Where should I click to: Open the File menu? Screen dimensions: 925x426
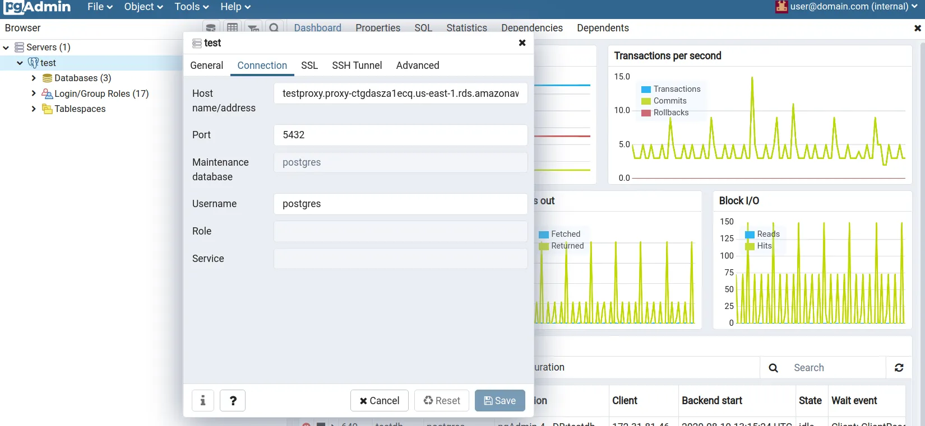[x=100, y=7]
